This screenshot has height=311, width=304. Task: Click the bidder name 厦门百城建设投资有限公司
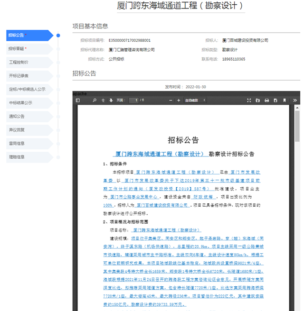tap(245, 40)
